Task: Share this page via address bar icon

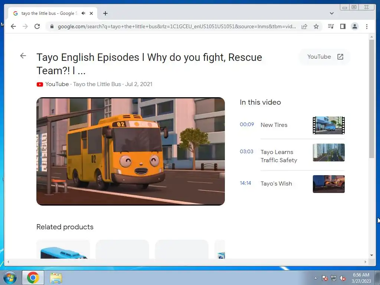Action: click(x=304, y=26)
